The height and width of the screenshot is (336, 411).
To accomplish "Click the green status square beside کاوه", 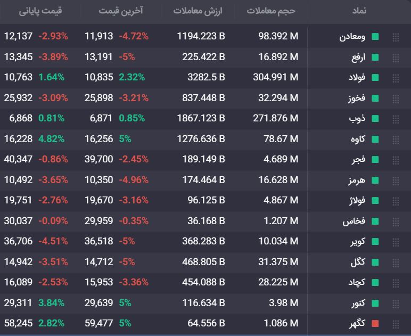I will point(375,139).
